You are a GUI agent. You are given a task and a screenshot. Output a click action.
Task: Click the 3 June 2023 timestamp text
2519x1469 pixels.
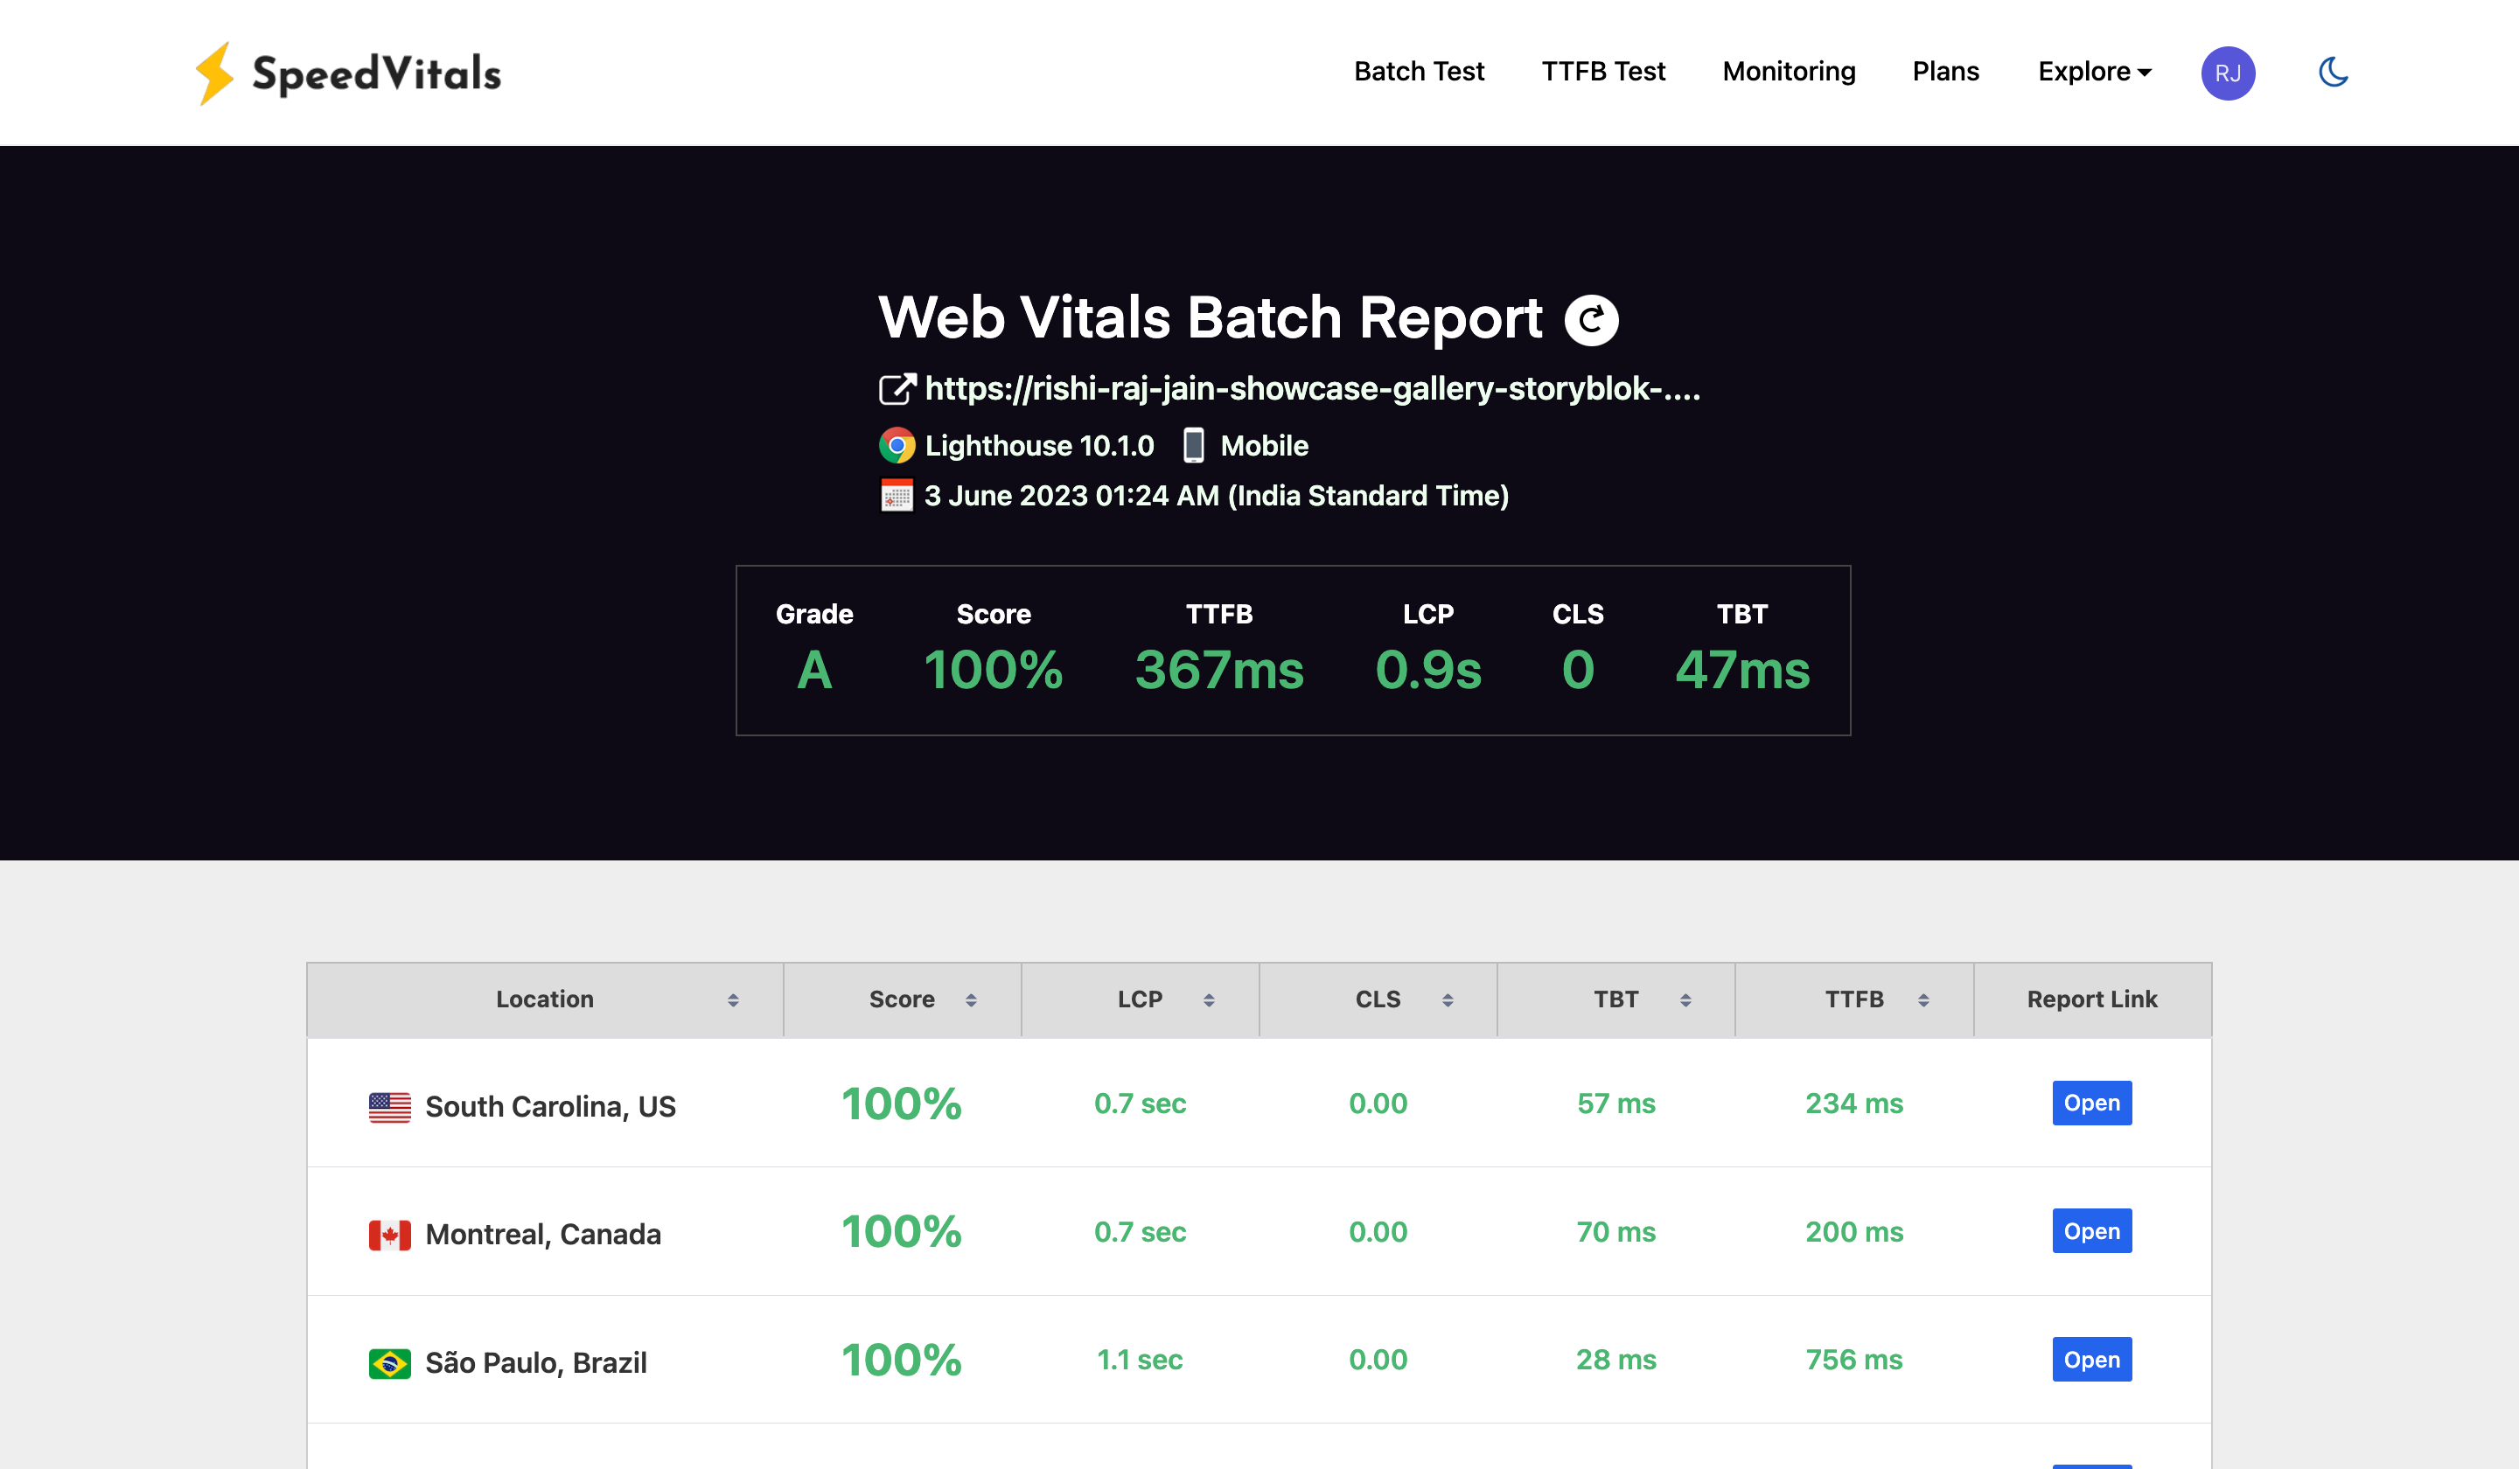pyautogui.click(x=1217, y=496)
